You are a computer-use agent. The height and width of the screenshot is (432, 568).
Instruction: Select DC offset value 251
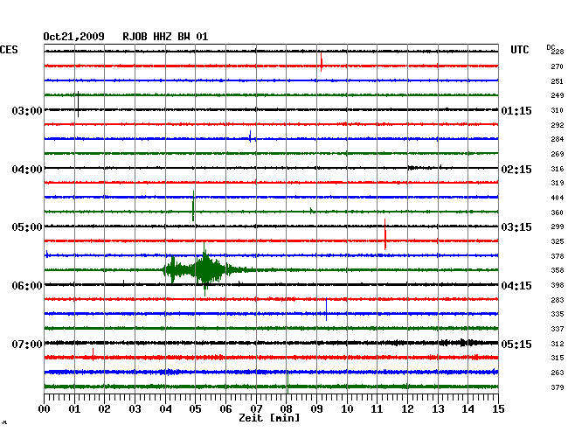click(x=558, y=81)
